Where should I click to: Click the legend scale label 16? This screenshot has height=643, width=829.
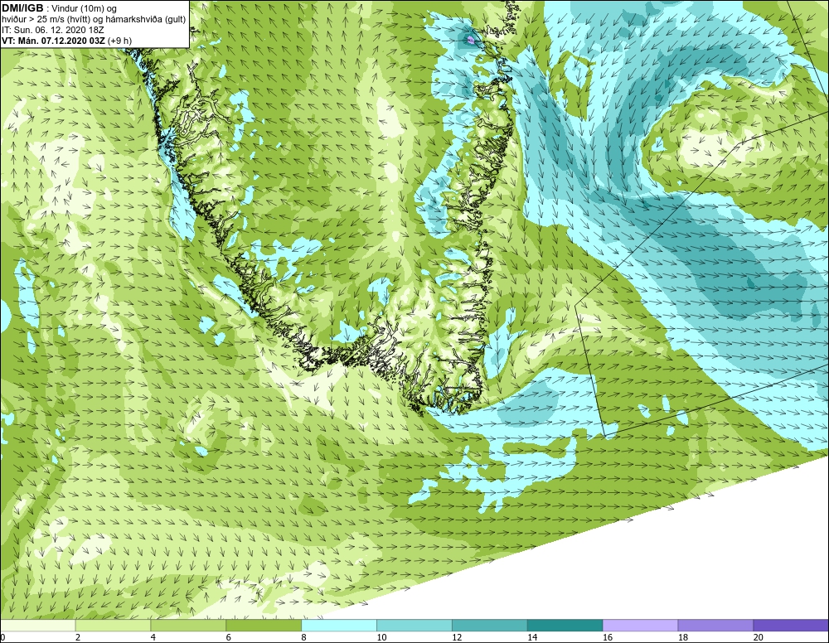tap(608, 637)
